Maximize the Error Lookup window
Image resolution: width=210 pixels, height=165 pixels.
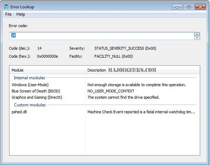click(x=188, y=6)
